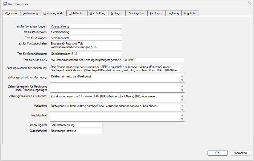Cancel with the Abbrechen button
The width and height of the screenshot is (254, 161).
pyautogui.click(x=240, y=153)
